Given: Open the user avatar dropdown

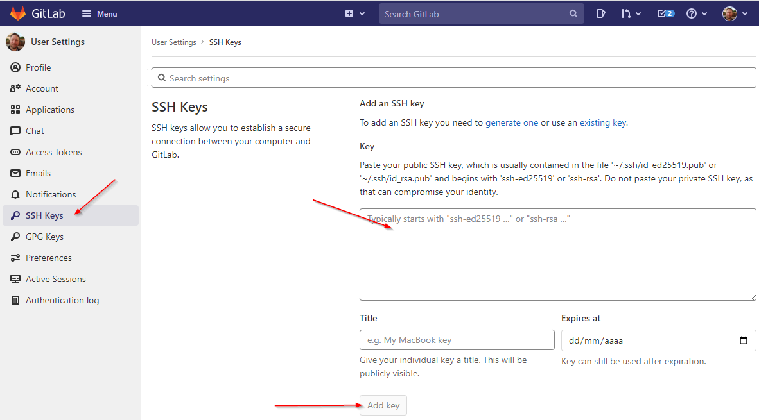Looking at the screenshot, I should click(735, 13).
